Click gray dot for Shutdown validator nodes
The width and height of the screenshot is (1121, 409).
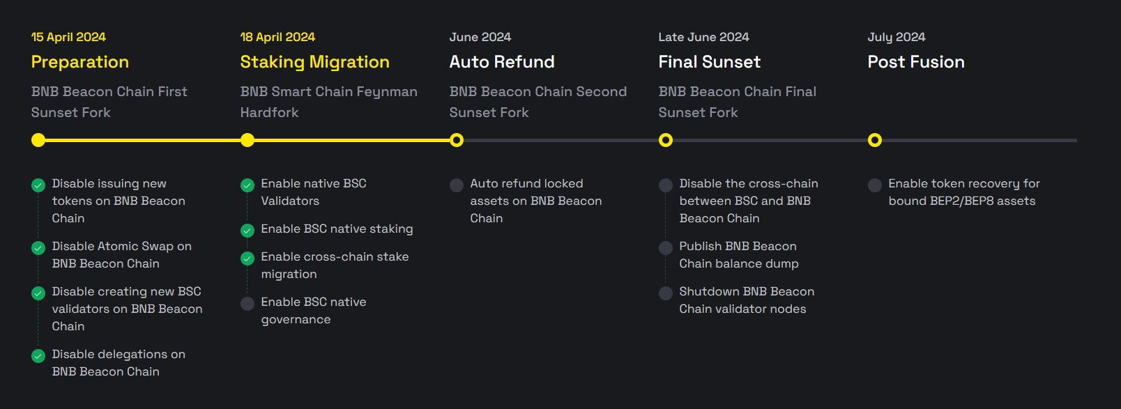(666, 293)
